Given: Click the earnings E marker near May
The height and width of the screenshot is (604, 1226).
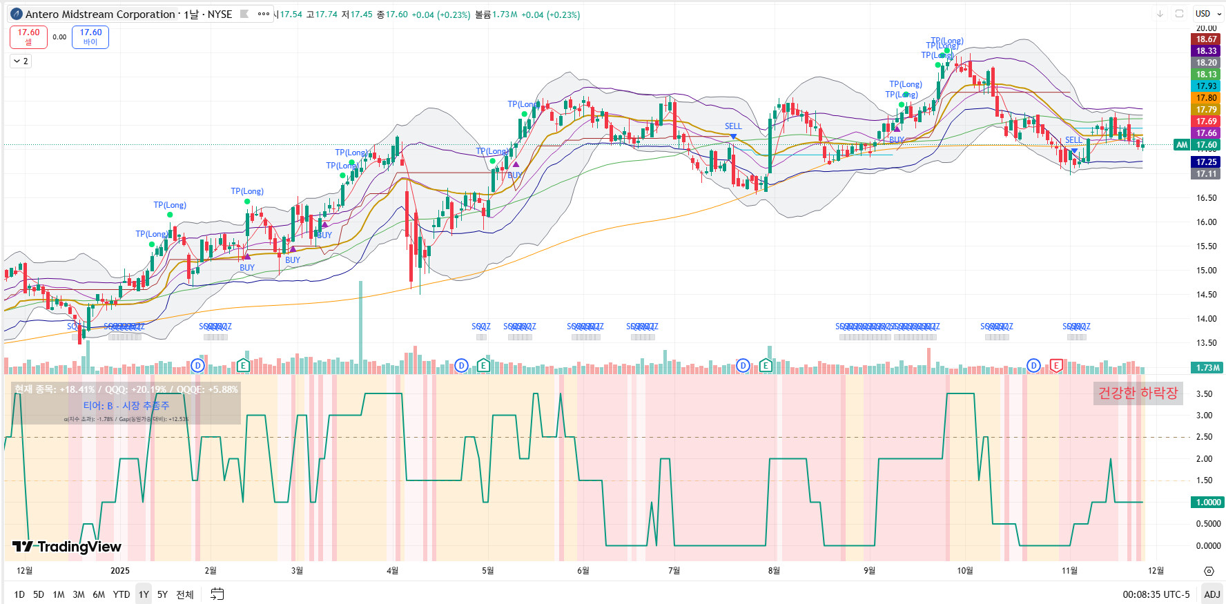Looking at the screenshot, I should point(483,365).
